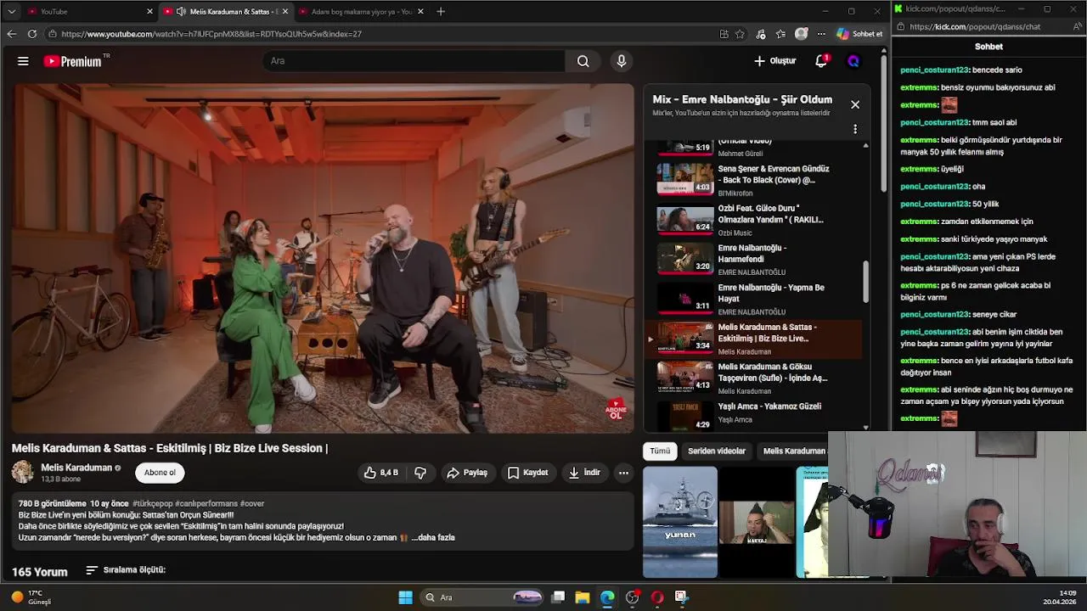The image size is (1087, 611).
Task: Open Melis Karaduman channel name link
Action: (76, 468)
